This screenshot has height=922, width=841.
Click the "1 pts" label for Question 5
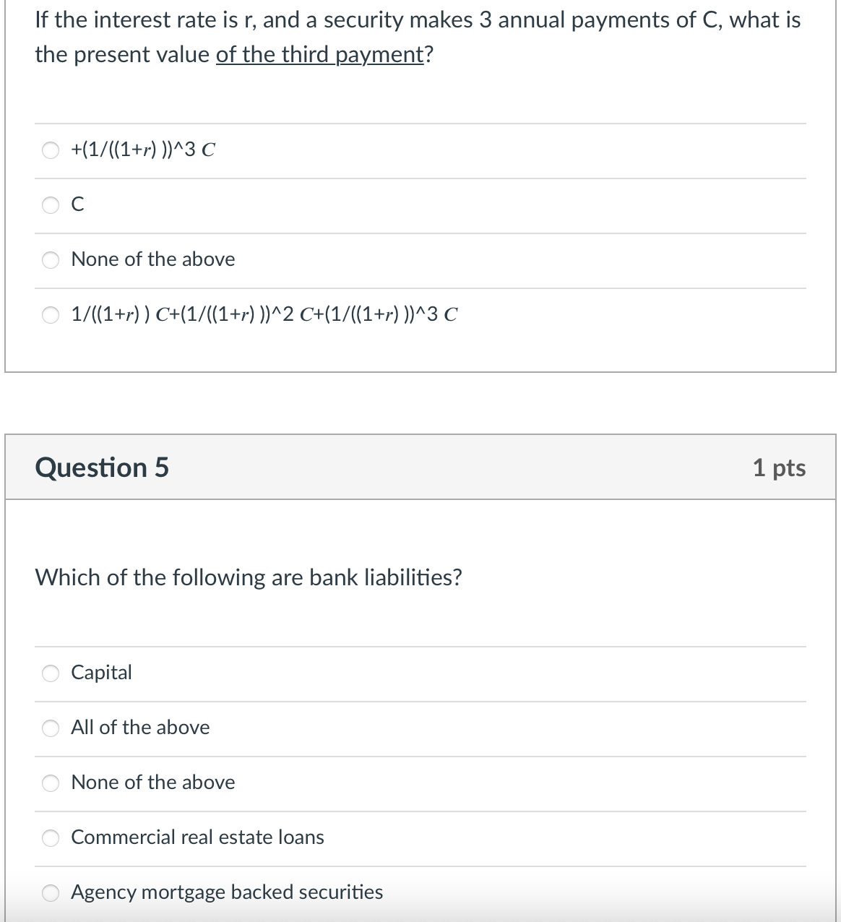click(x=780, y=468)
